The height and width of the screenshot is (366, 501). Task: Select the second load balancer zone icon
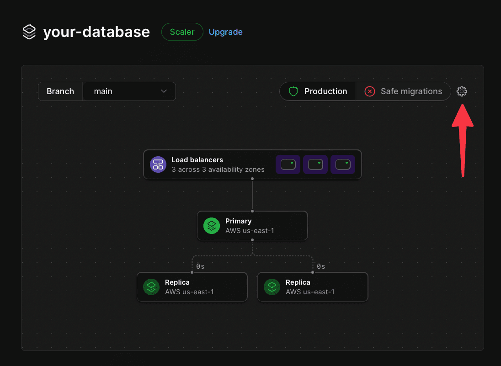pyautogui.click(x=315, y=164)
